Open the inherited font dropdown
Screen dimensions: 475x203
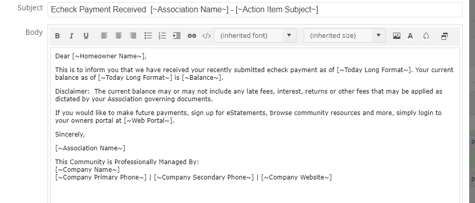click(255, 35)
